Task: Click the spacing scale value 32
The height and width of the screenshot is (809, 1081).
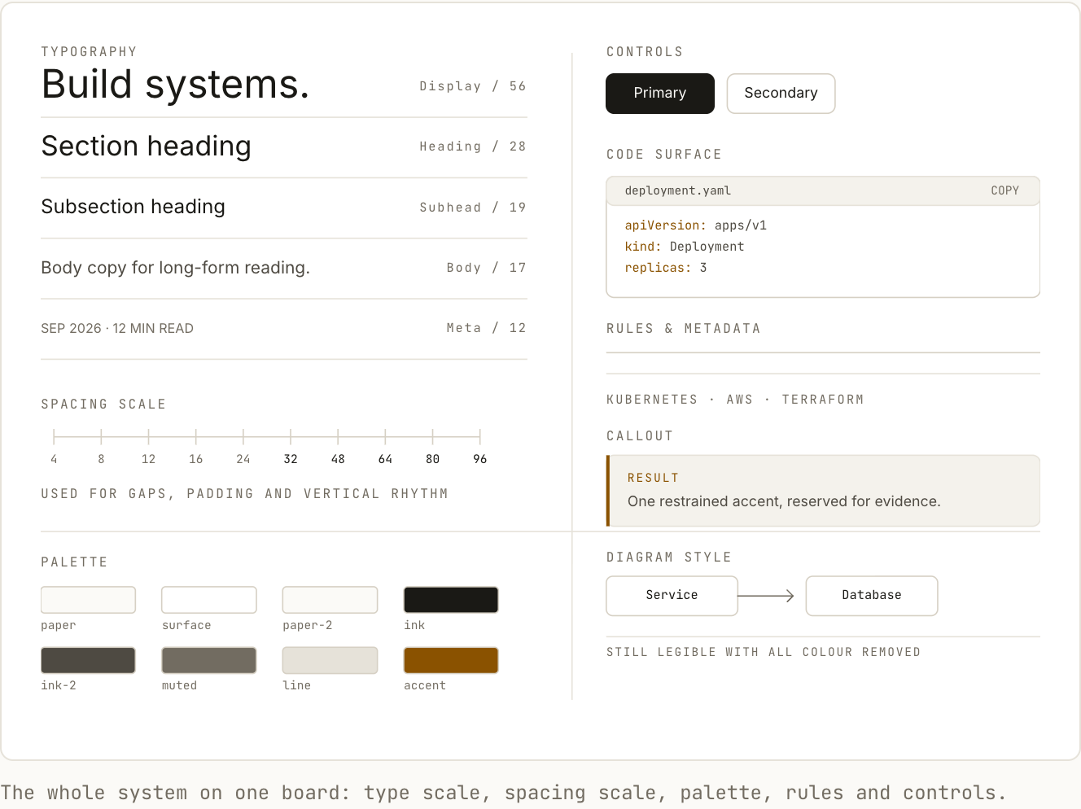Action: (291, 459)
